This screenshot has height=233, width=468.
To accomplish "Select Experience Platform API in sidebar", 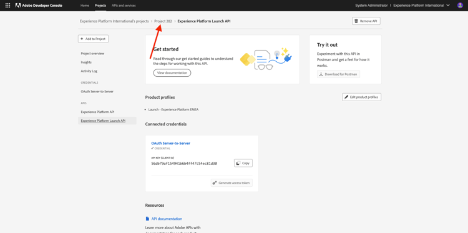I will (x=97, y=112).
